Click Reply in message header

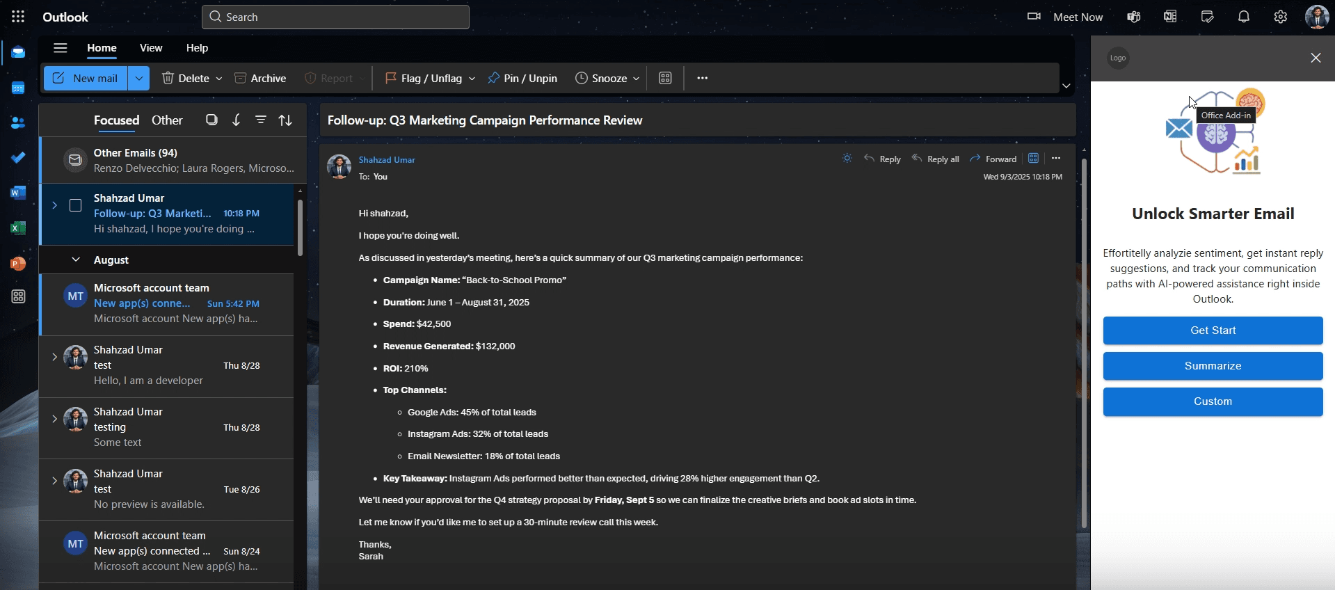tap(882, 159)
